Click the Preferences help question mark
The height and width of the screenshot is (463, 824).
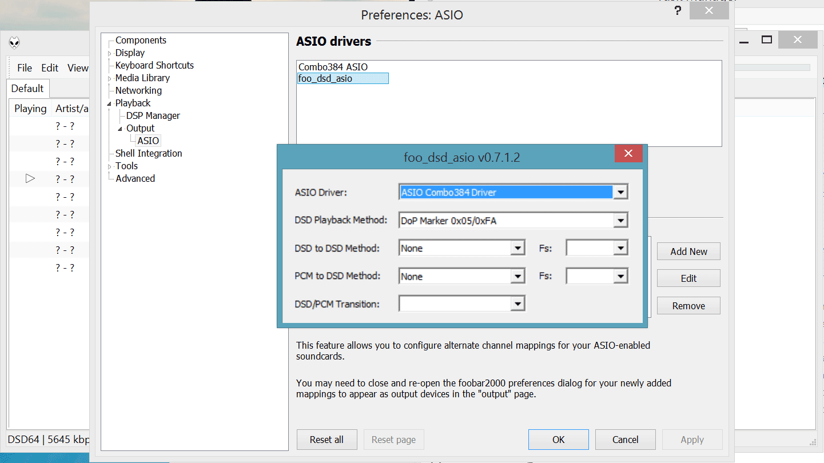pos(676,12)
